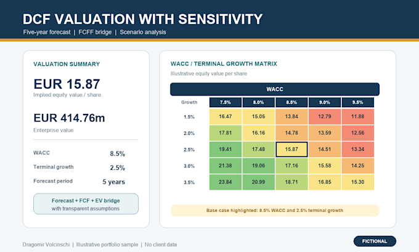Select the 9.0% WACC column header
419x252 pixels.
[x=325, y=102]
